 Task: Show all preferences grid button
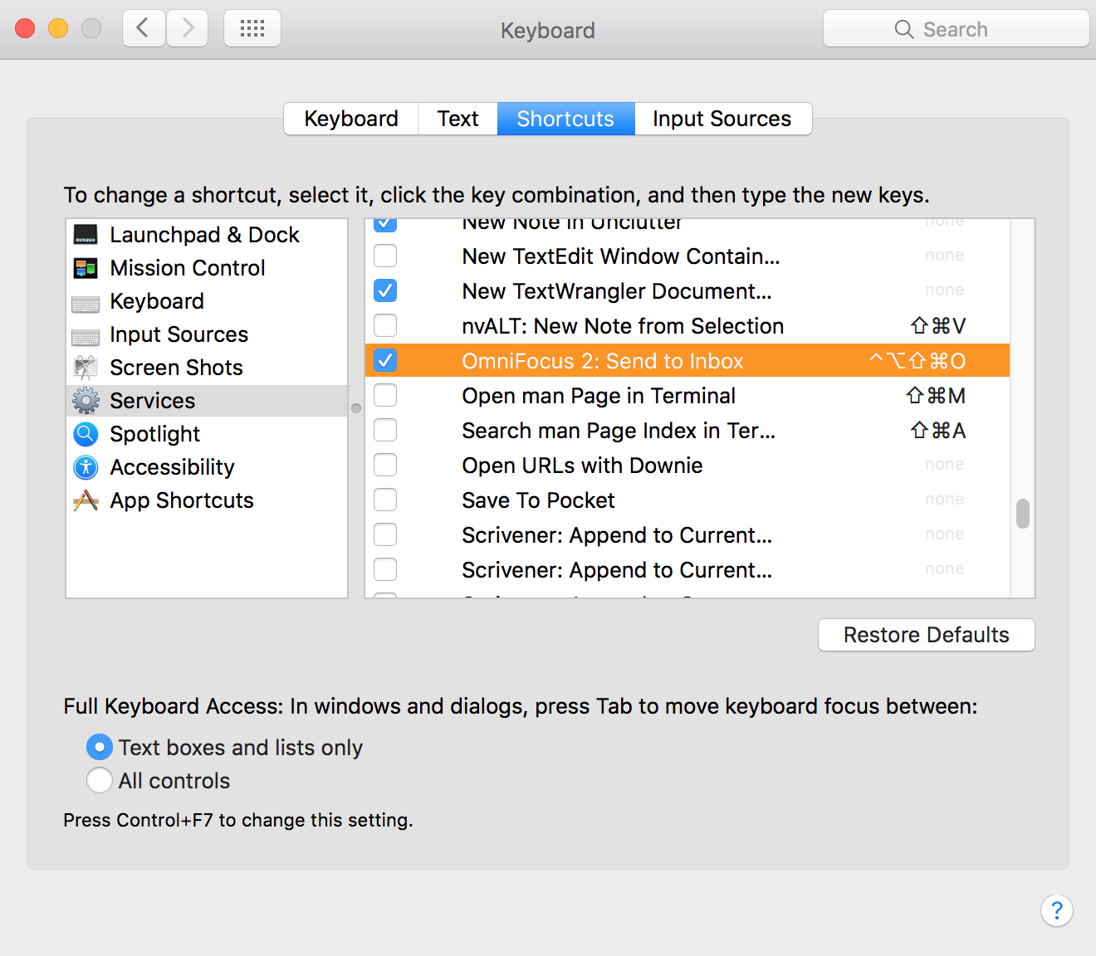252,29
